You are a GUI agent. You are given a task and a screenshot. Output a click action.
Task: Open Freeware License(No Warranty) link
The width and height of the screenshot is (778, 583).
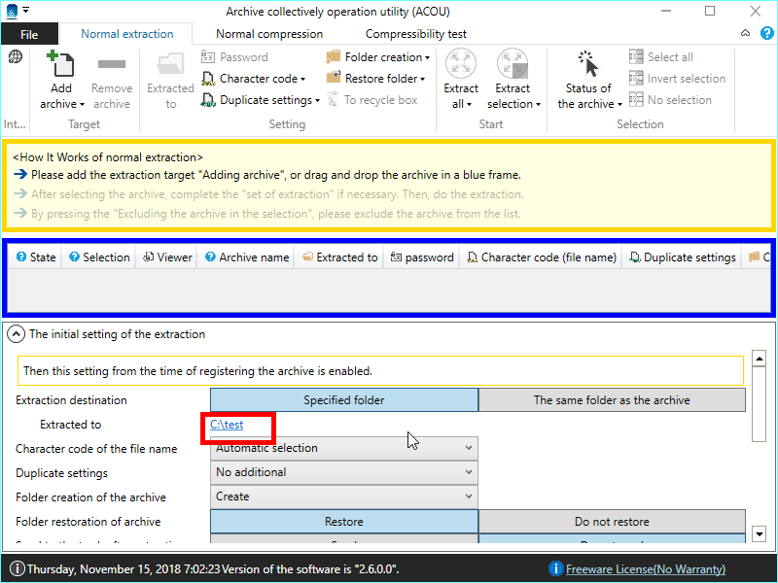pos(645,568)
